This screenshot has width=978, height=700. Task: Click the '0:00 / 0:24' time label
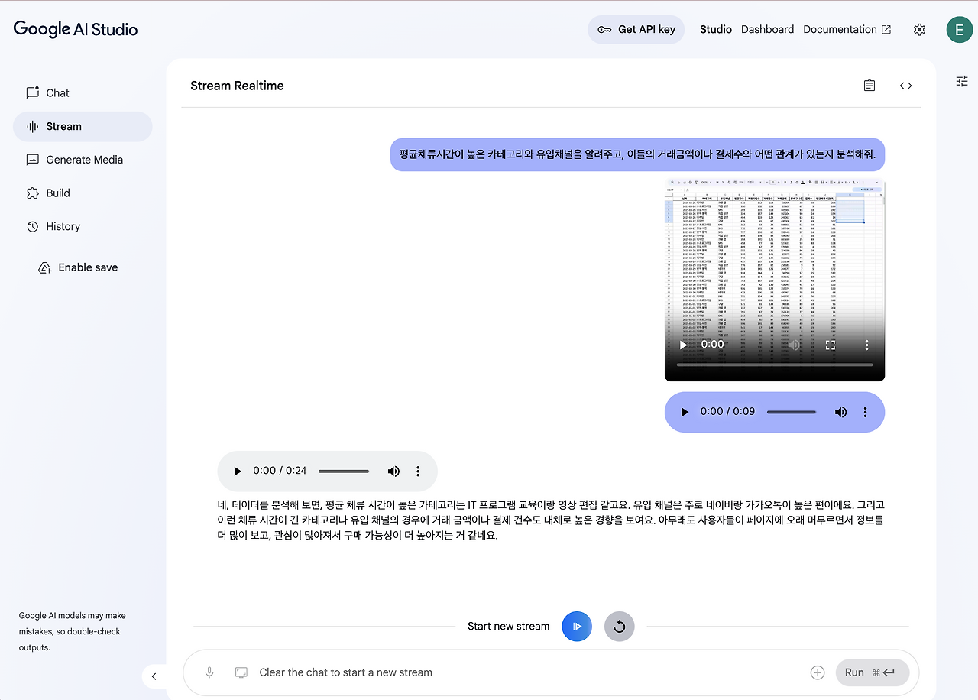tap(280, 472)
